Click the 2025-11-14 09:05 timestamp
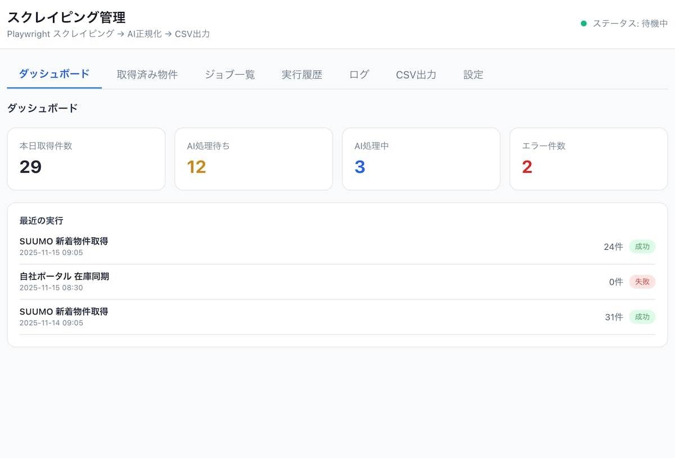Screen dimensions: 675x458 51,323
